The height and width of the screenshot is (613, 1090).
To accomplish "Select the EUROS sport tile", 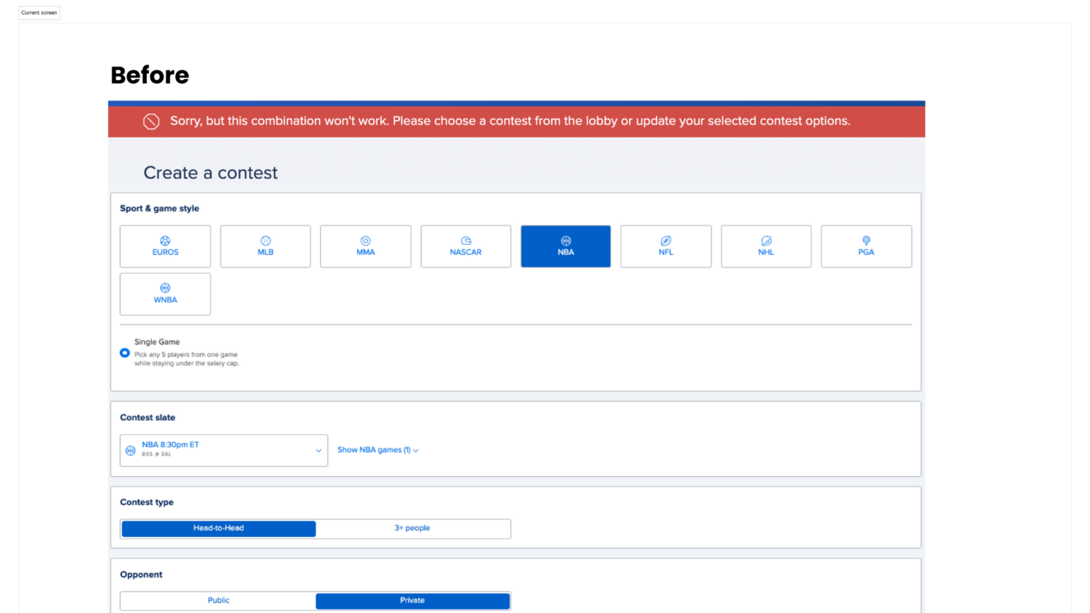I will [165, 246].
